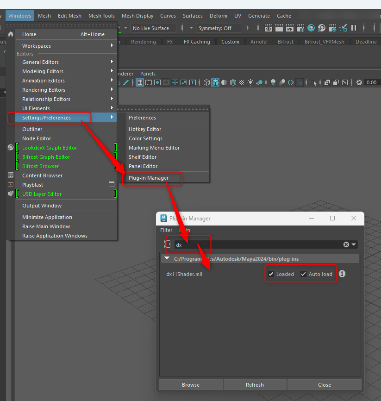Switch to smooth shade all cube icon
Viewport: 381px width, 401px height.
[x=215, y=82]
